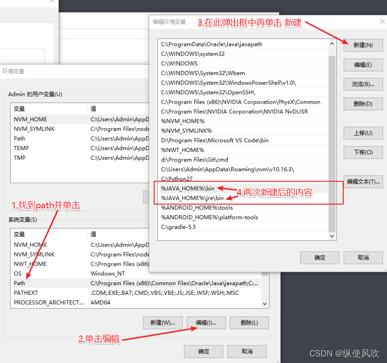Viewport: 387px width, 363px height.
Task: Select Path in user variables list
Action: point(80,139)
